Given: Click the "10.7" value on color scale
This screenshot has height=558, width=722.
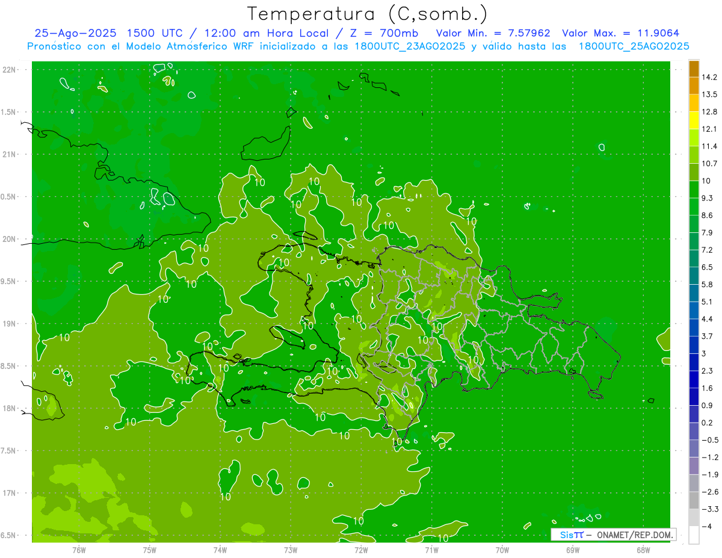Looking at the screenshot, I should coord(710,163).
